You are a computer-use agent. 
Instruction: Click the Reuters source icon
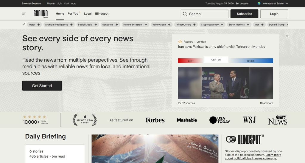coord(180,42)
